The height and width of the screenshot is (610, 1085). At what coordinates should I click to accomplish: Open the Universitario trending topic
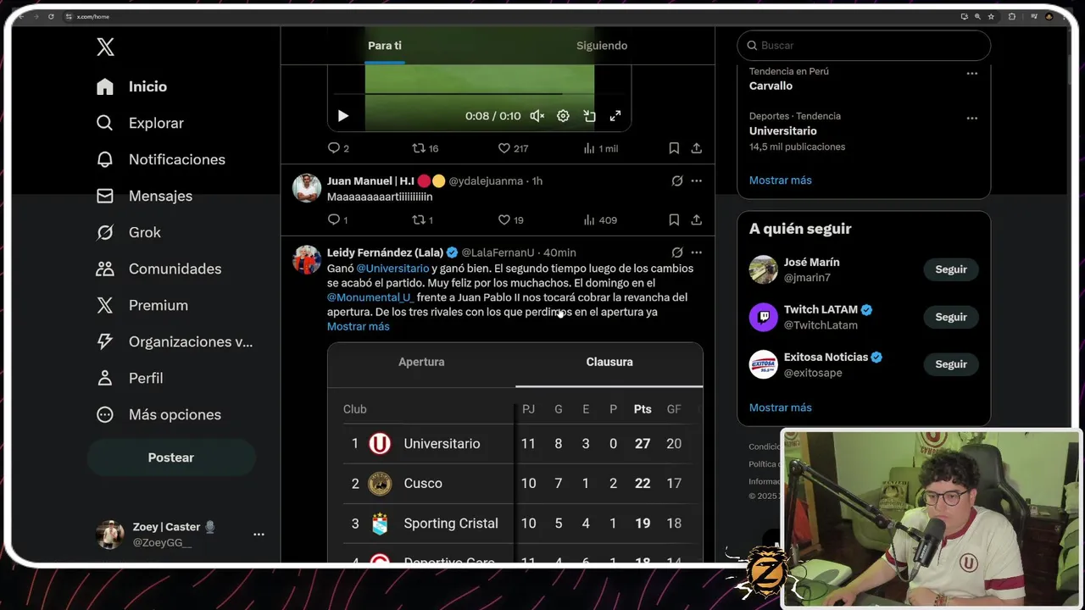pyautogui.click(x=783, y=130)
